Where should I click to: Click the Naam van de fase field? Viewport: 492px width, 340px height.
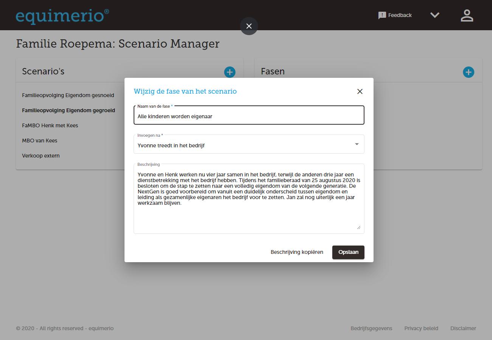pos(249,116)
